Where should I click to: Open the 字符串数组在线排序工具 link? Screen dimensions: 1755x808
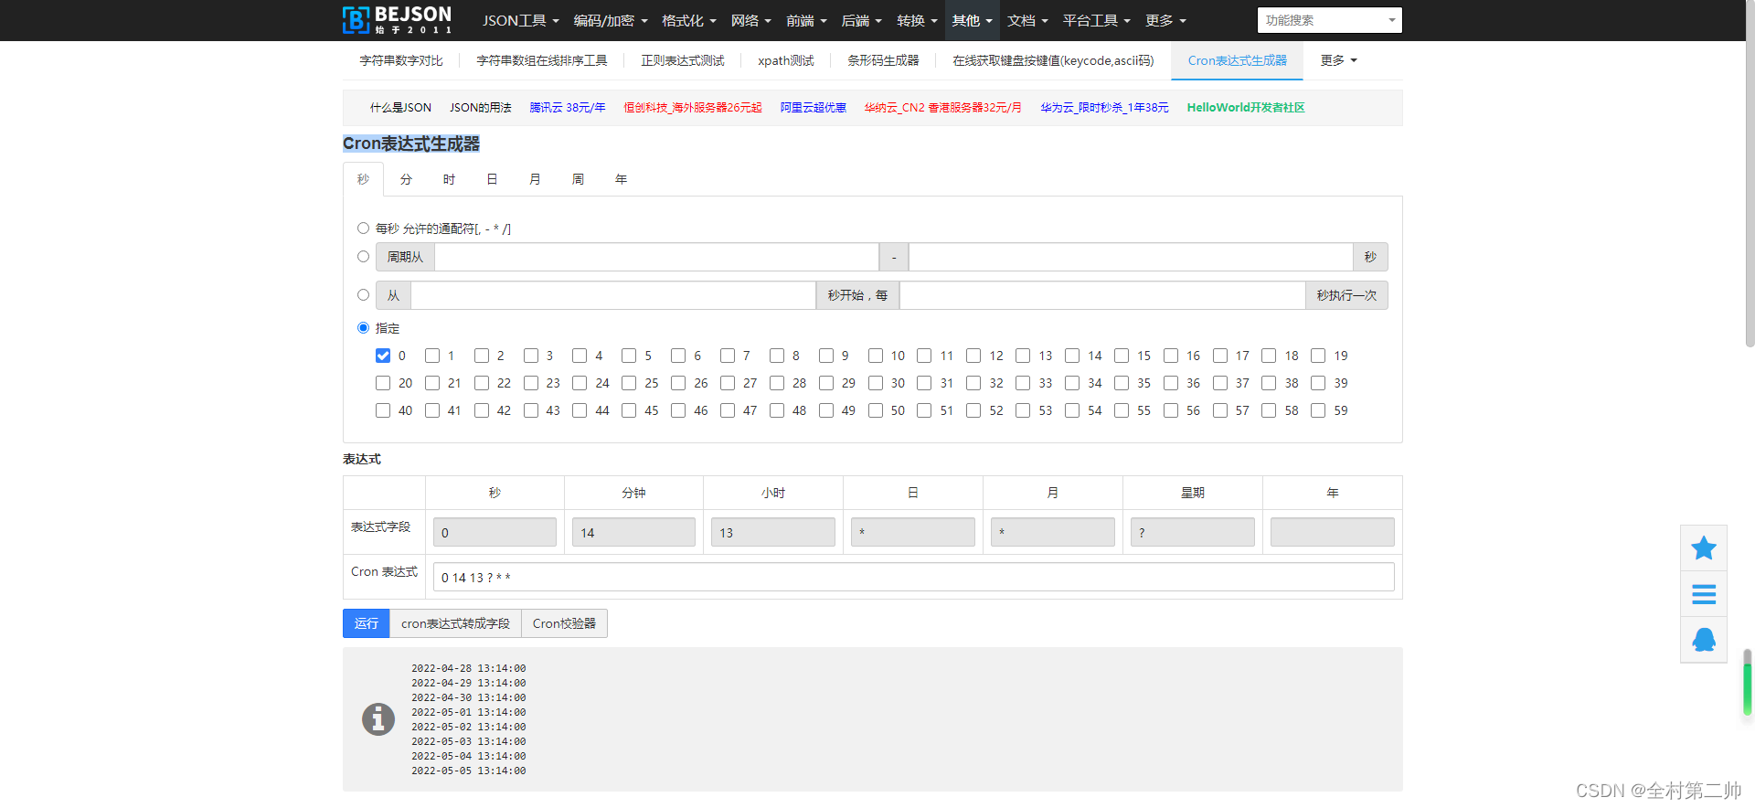pos(542,60)
